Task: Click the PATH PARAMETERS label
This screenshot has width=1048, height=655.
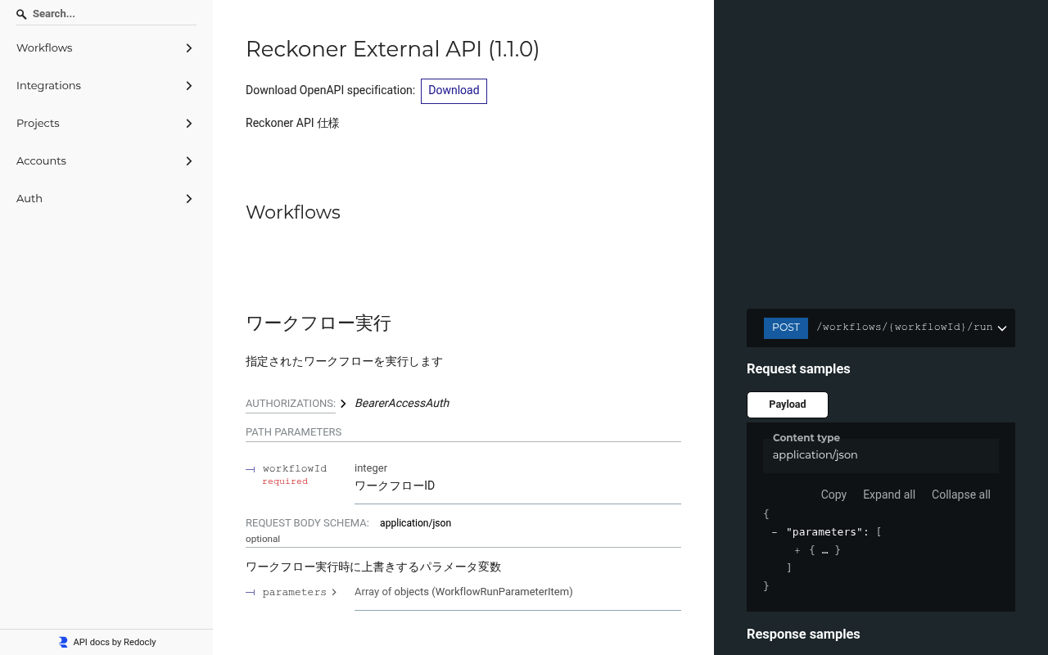Action: pyautogui.click(x=294, y=432)
